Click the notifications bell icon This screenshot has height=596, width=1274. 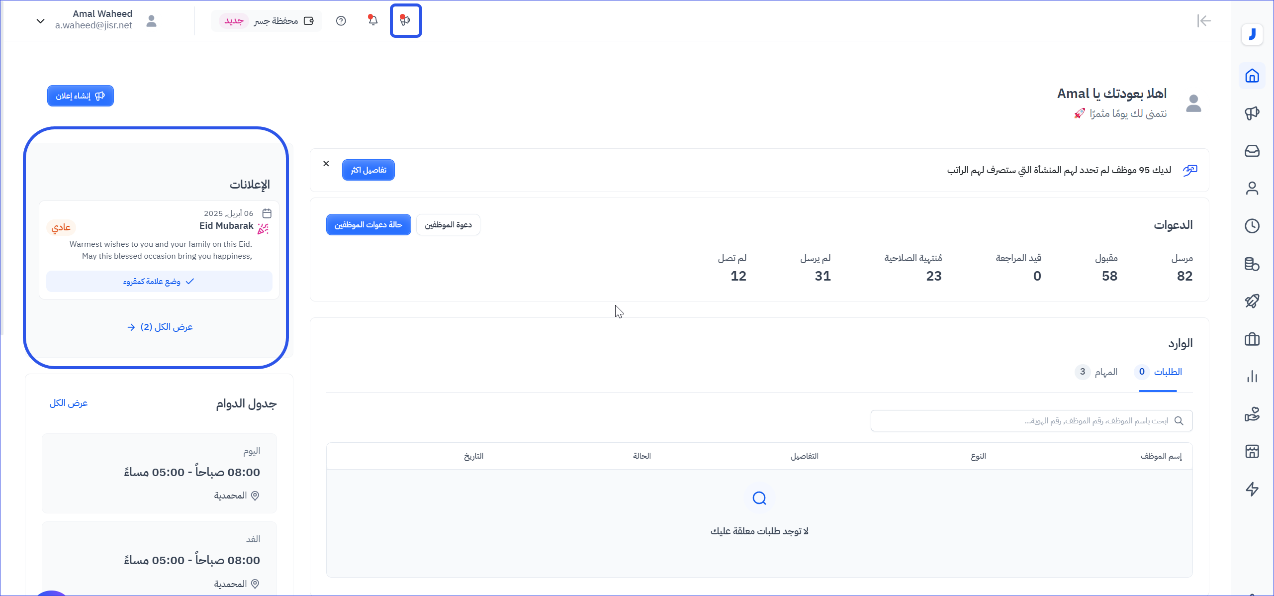pos(373,20)
